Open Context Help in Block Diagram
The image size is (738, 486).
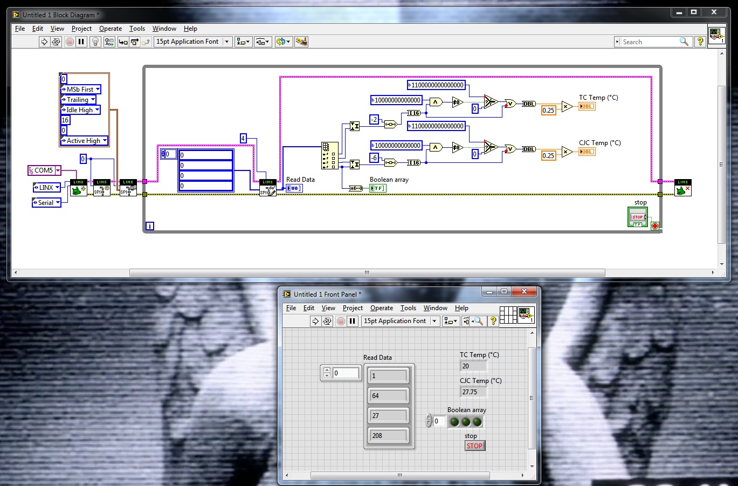[x=700, y=42]
